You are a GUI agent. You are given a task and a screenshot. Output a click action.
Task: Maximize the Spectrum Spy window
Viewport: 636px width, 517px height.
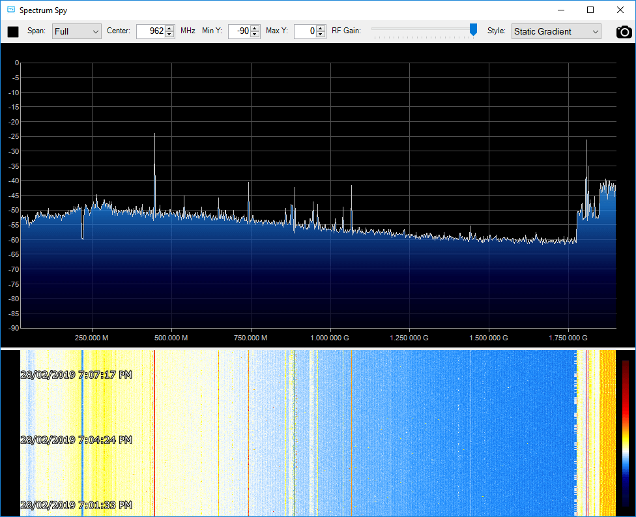(x=590, y=10)
